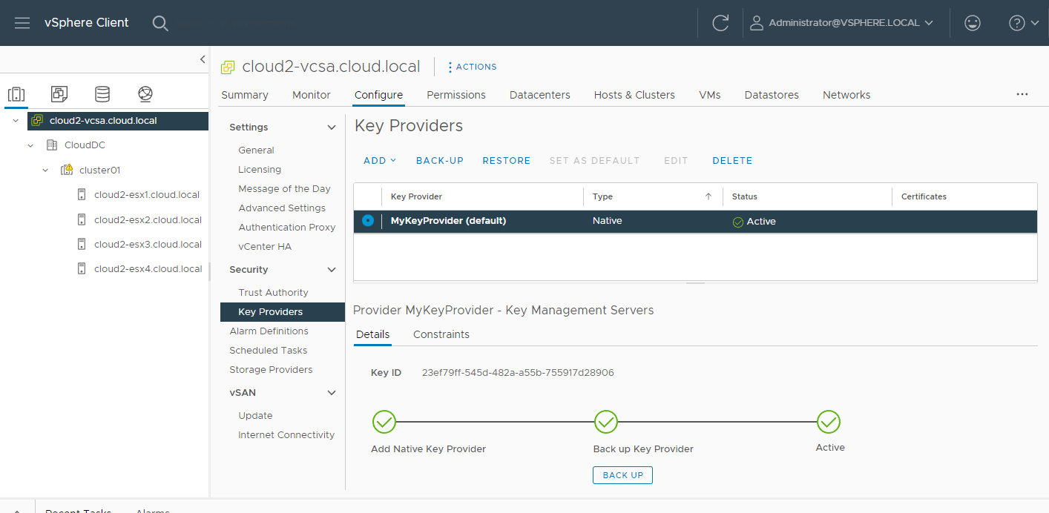
Task: Open the VMs tab
Action: [710, 95]
